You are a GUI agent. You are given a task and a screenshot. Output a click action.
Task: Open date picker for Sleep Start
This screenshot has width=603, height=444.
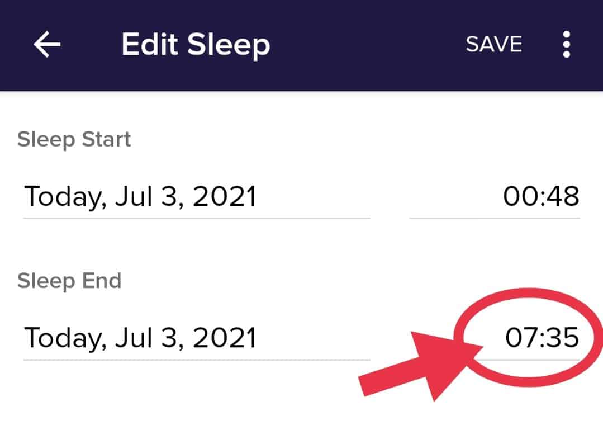pyautogui.click(x=140, y=197)
